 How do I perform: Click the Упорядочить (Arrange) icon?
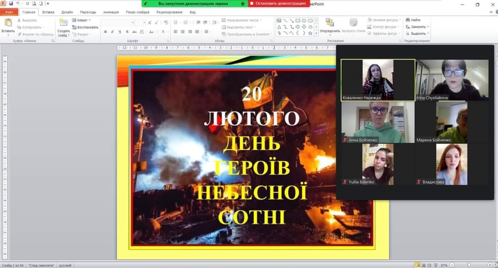[330, 23]
